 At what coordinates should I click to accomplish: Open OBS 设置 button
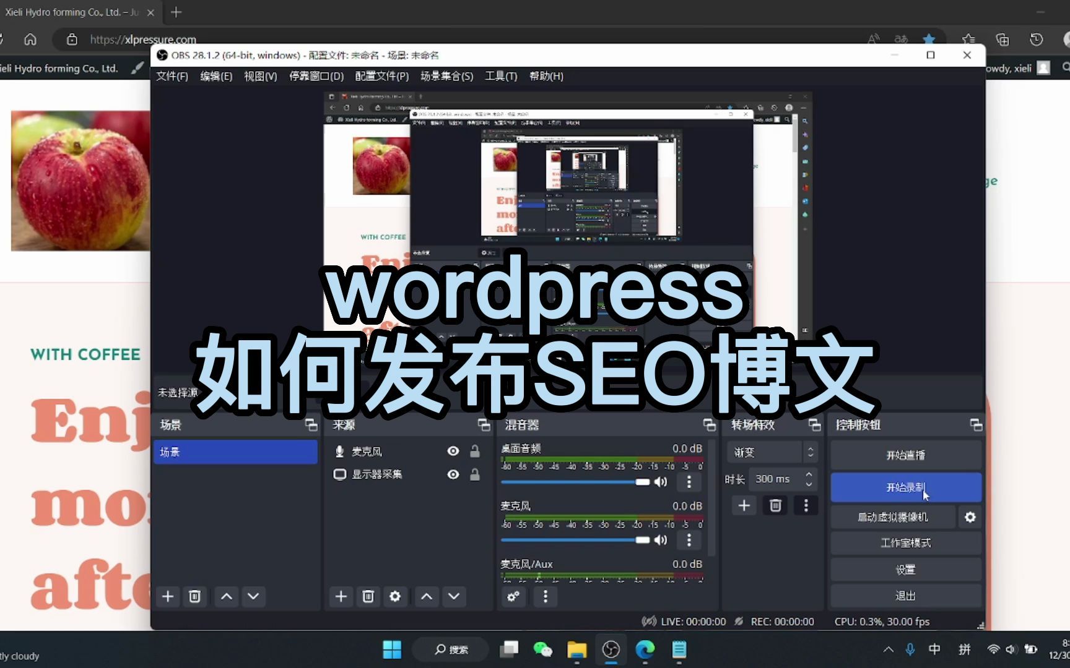coord(905,570)
